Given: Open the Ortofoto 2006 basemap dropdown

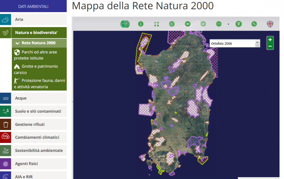Looking at the screenshot, I should coord(235,43).
